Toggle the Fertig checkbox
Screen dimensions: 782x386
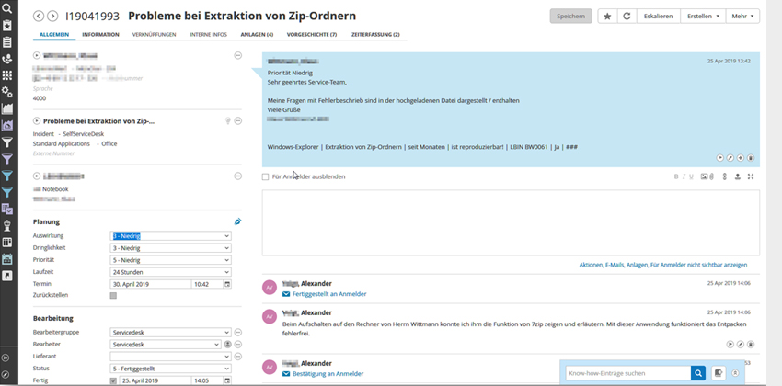[x=113, y=380]
